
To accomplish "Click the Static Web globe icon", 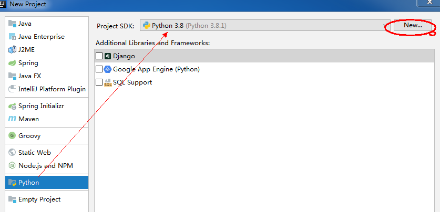I will click(12, 152).
